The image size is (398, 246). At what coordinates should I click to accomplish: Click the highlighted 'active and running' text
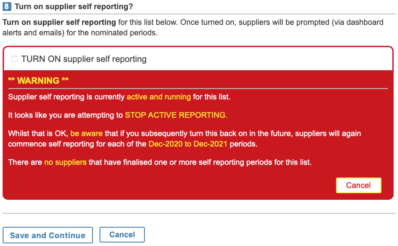coord(159,97)
